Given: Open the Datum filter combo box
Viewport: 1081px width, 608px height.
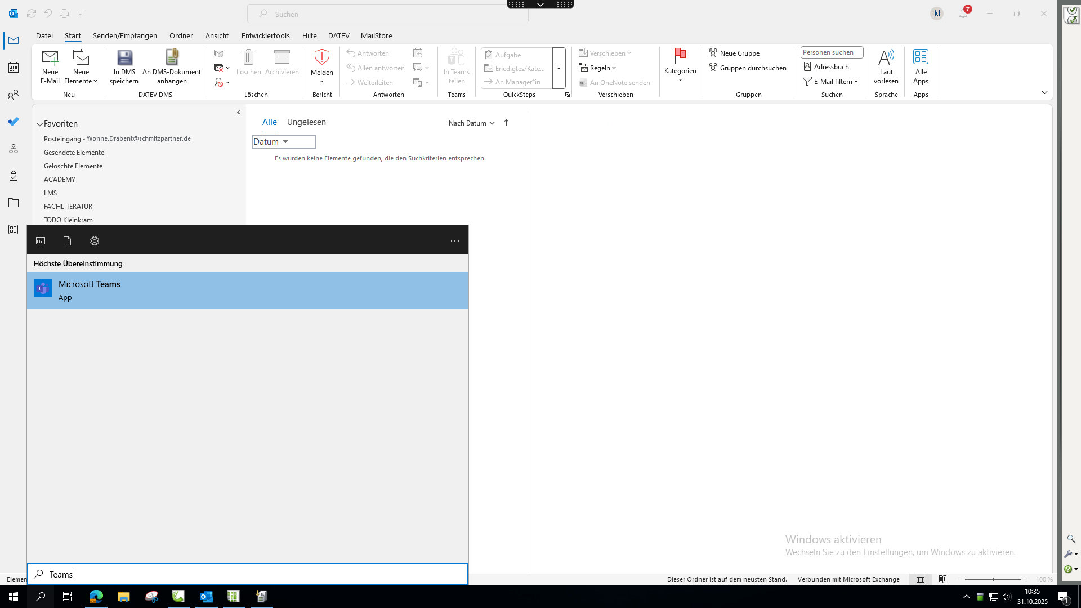Looking at the screenshot, I should 284,142.
